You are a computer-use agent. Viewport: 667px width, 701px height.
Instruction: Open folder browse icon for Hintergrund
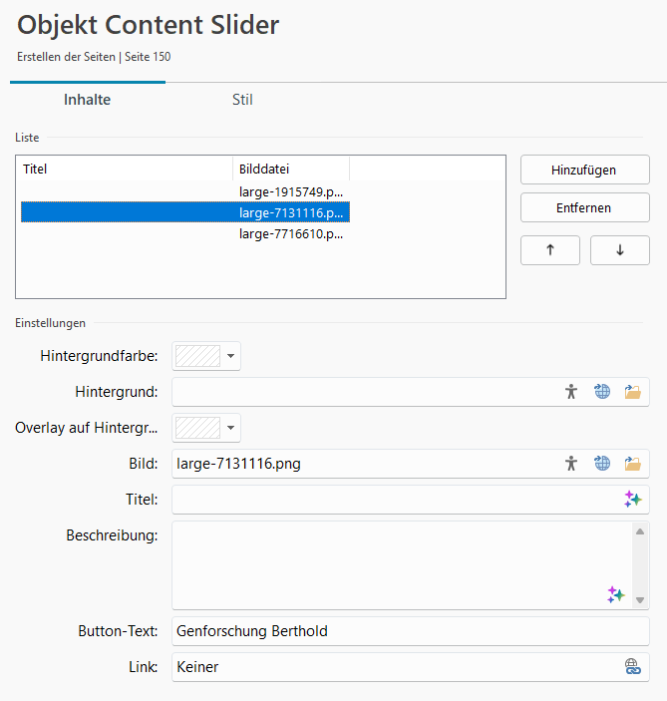coord(632,392)
